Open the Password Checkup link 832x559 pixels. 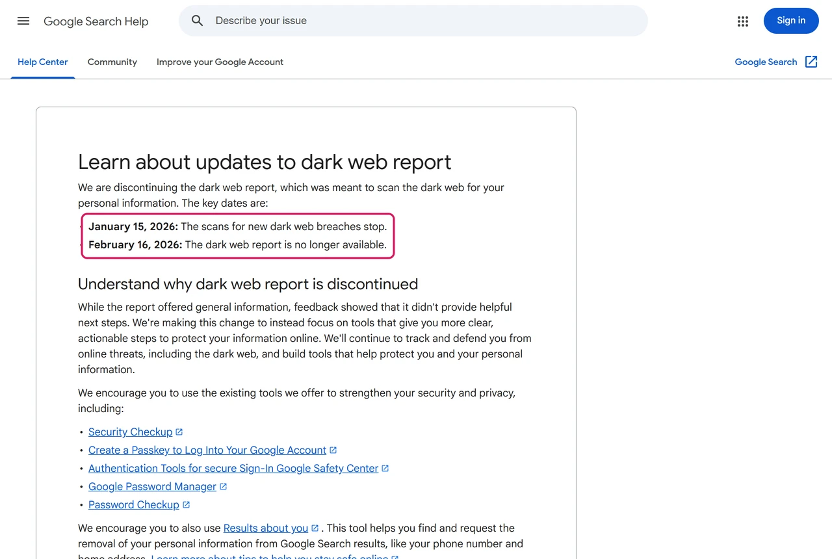134,504
